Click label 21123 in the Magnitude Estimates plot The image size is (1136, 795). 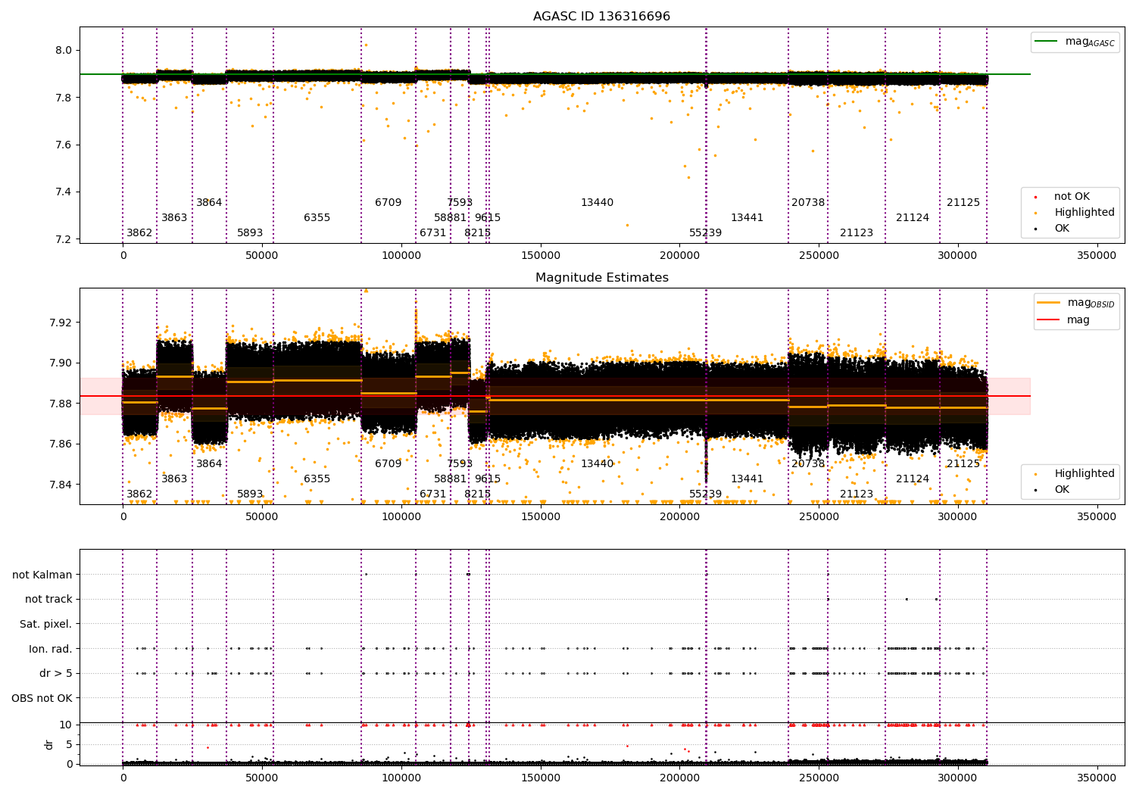857,494
